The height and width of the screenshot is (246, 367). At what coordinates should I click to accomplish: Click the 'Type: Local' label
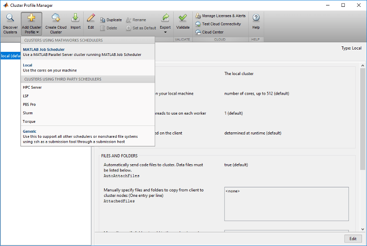352,48
